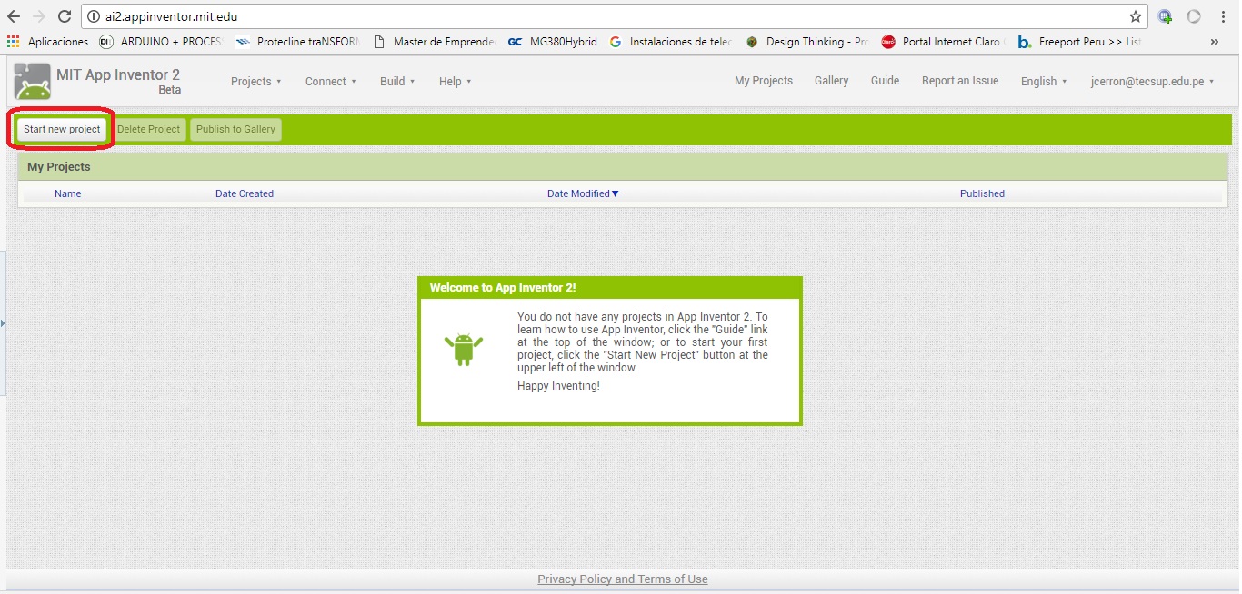Click the browser forward arrow
Screen dimensions: 1242x594
(x=38, y=16)
